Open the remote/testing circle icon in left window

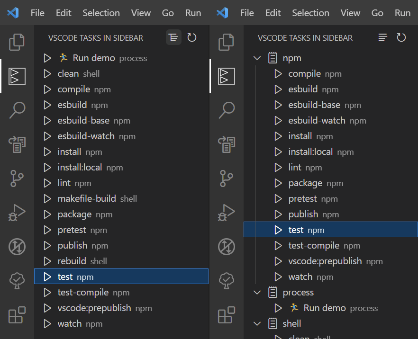pos(17,247)
